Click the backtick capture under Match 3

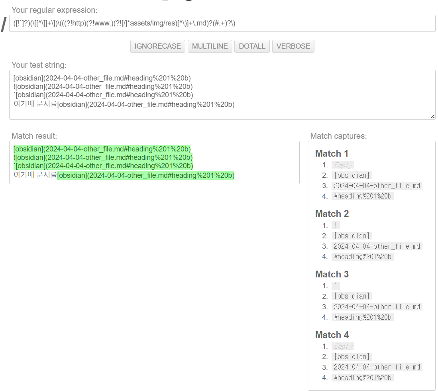[336, 286]
